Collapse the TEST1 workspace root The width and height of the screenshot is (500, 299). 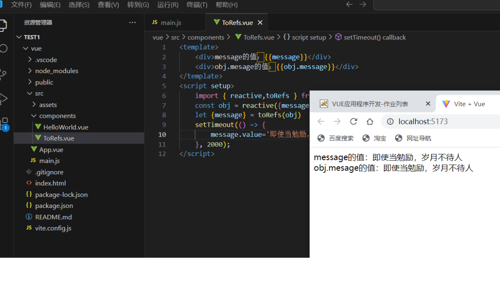(19, 37)
